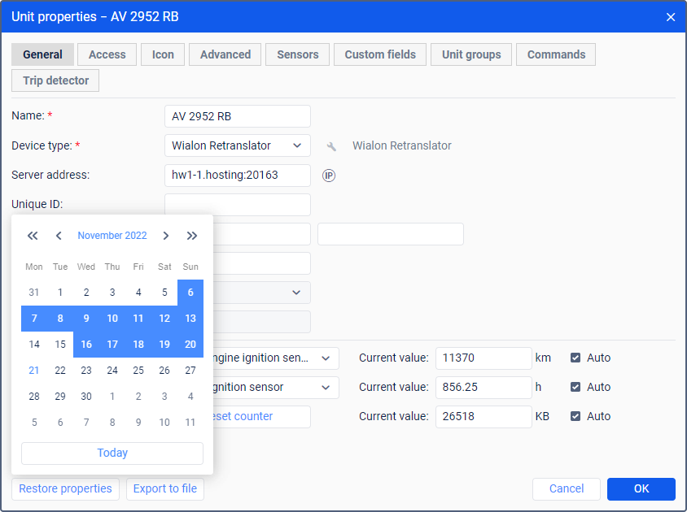This screenshot has height=512, width=687.
Task: Go to previous year in calendar
Action: (x=33, y=236)
